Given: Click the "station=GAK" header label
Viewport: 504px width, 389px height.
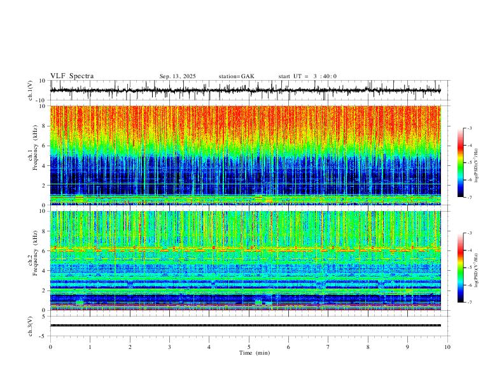Looking at the screenshot, I should pyautogui.click(x=236, y=76).
